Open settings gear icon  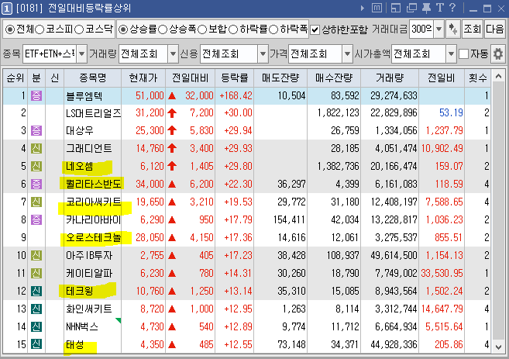click(498, 54)
